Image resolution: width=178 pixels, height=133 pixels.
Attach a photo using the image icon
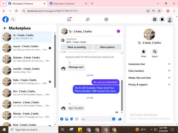[x=67, y=119]
